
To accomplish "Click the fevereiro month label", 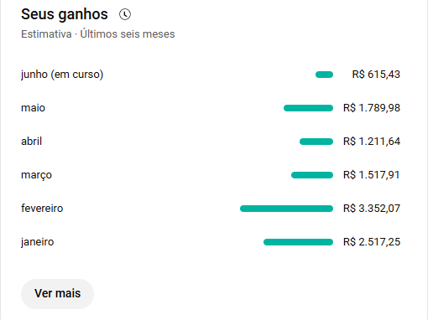I will [42, 209].
